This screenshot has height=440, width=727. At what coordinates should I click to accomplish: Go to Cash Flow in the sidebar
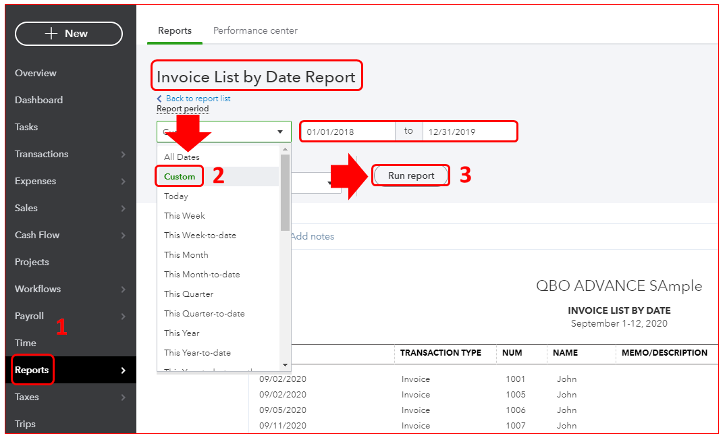pyautogui.click(x=37, y=235)
